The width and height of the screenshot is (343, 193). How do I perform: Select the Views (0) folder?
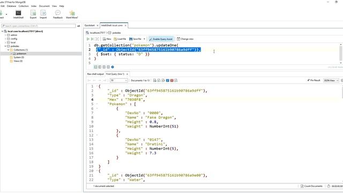coord(18,61)
